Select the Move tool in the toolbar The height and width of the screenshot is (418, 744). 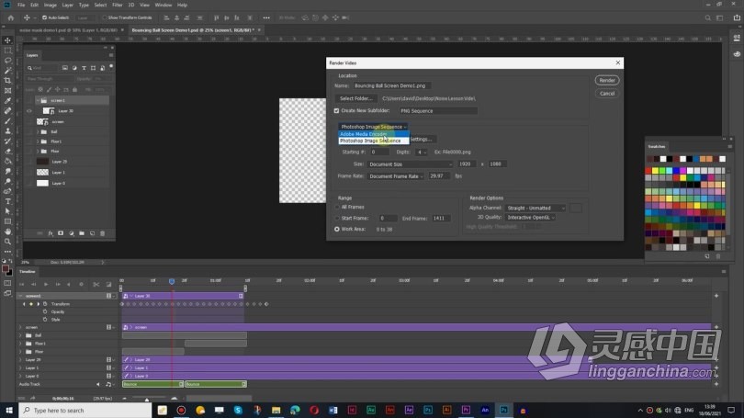point(7,40)
